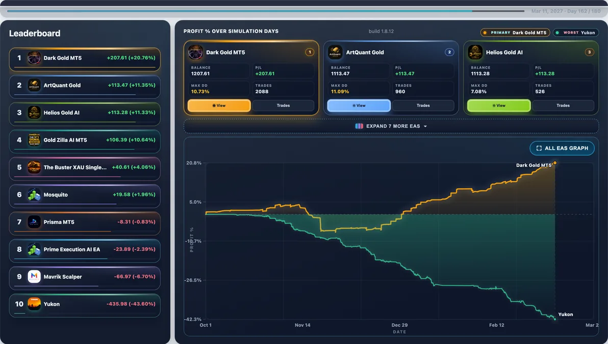
Task: Select Yukon leaderboard row
Action: pos(85,306)
